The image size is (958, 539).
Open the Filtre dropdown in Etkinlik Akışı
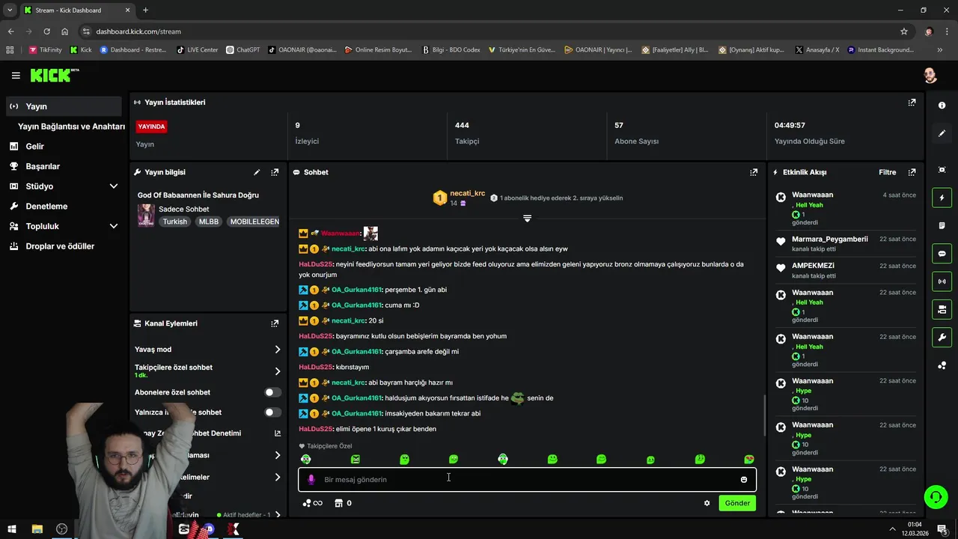pos(887,172)
